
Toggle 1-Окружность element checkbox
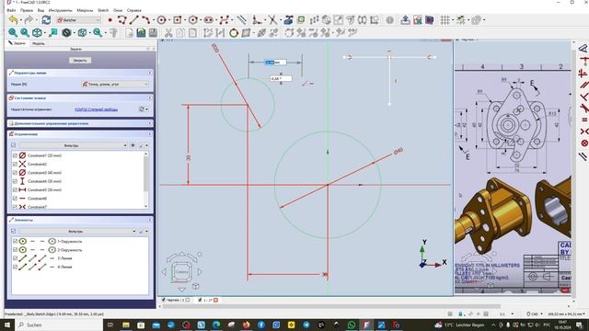coord(15,241)
